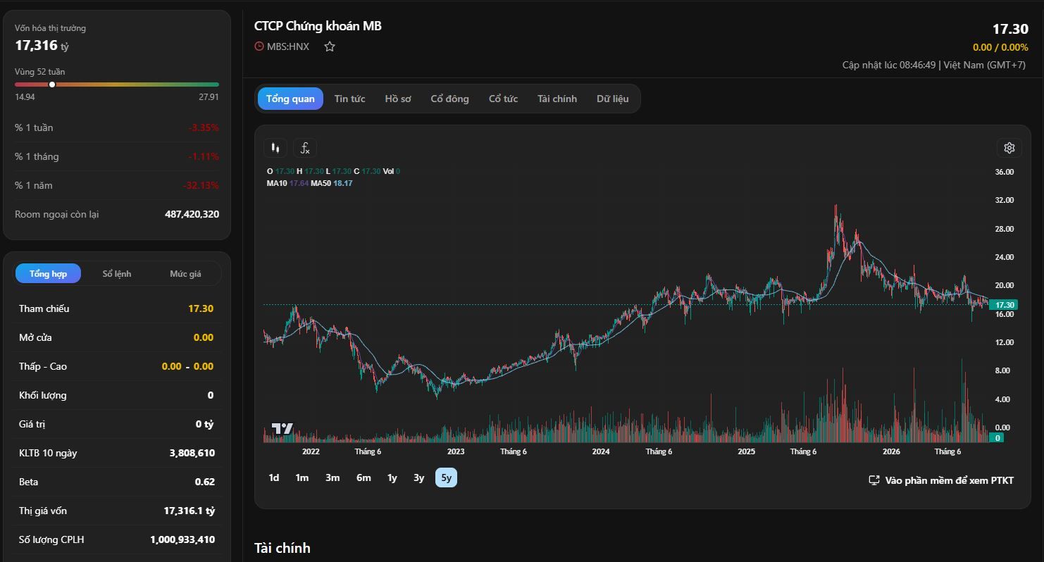Viewport: 1044px width, 562px height.
Task: Click the 52-week range slider marker
Action: pos(52,85)
